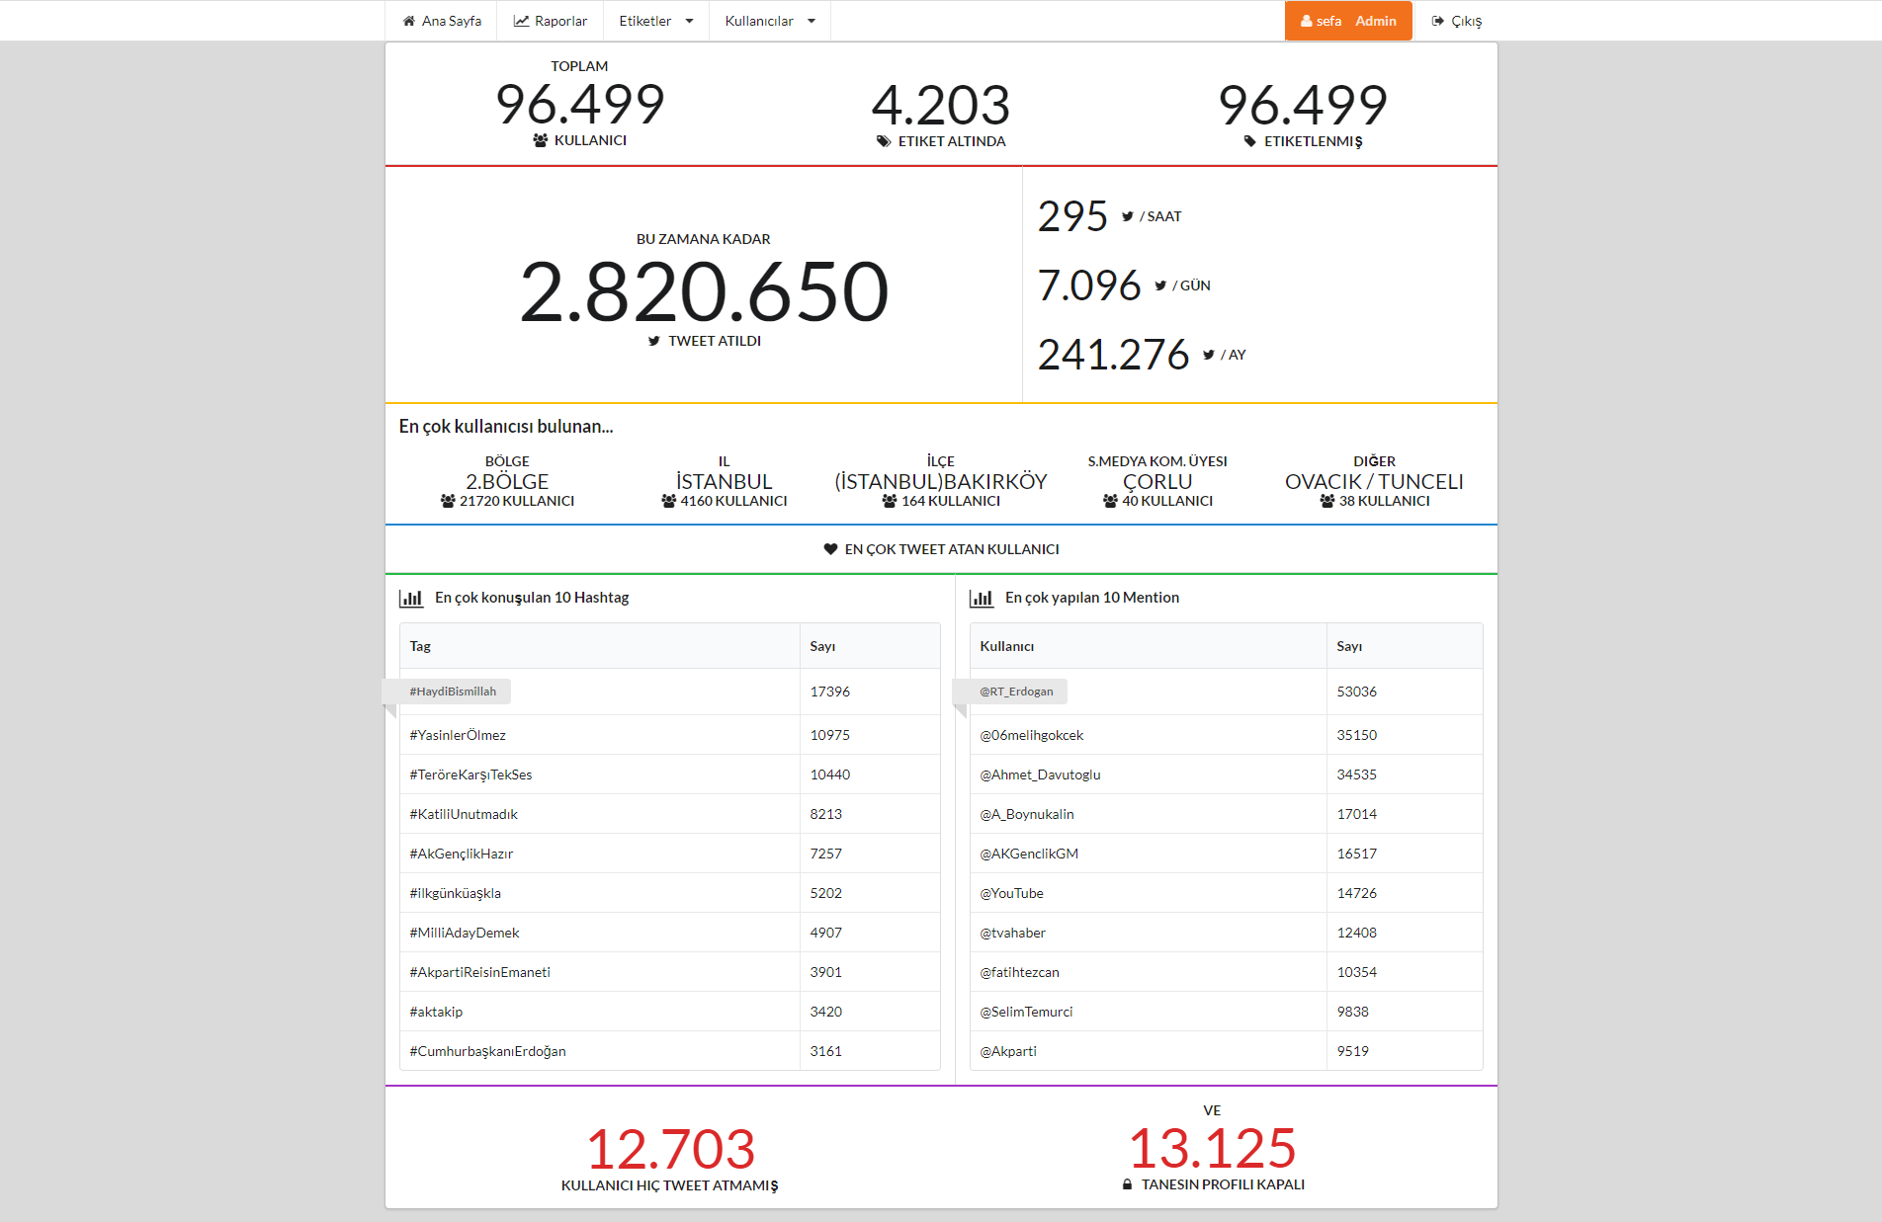Expand the Kullanıcılar dropdown menu
Viewport: 1882px width, 1222px height.
(770, 21)
